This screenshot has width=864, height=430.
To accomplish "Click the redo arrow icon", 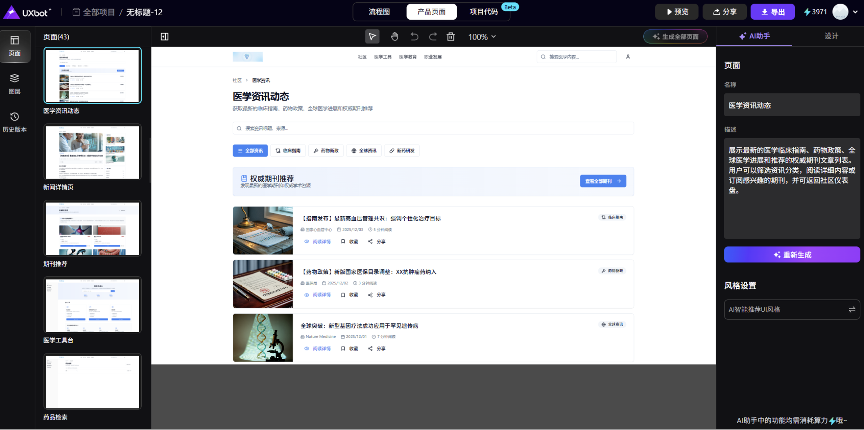I will pos(433,37).
